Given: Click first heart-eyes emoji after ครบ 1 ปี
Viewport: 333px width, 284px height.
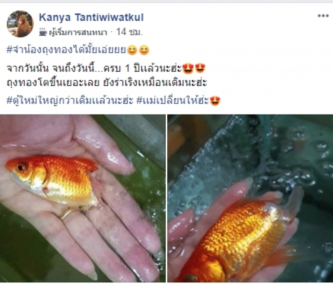Looking at the screenshot, I should 188,69.
